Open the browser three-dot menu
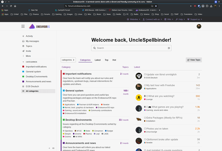The image size is (222, 151). (219, 6)
